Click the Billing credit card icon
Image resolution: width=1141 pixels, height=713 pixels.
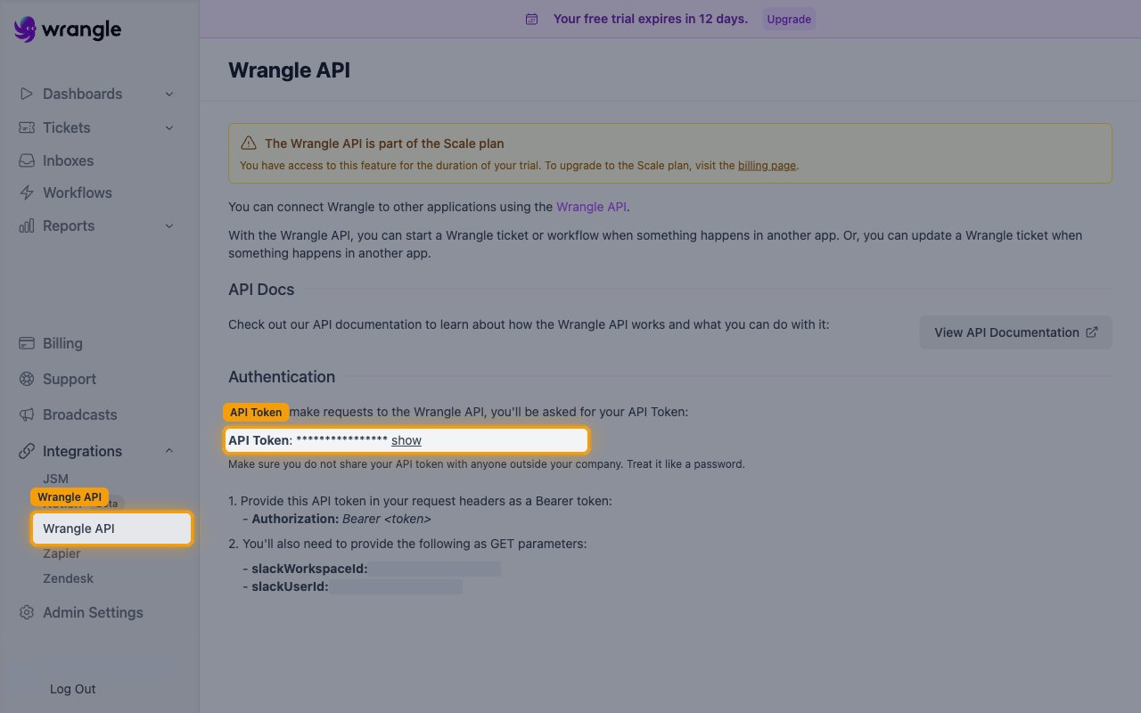[x=27, y=343]
